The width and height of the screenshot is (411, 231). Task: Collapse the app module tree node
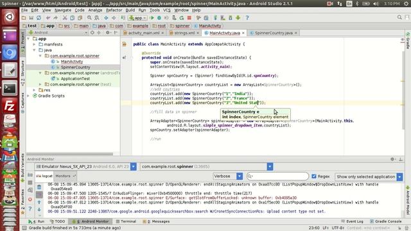coord(28,38)
